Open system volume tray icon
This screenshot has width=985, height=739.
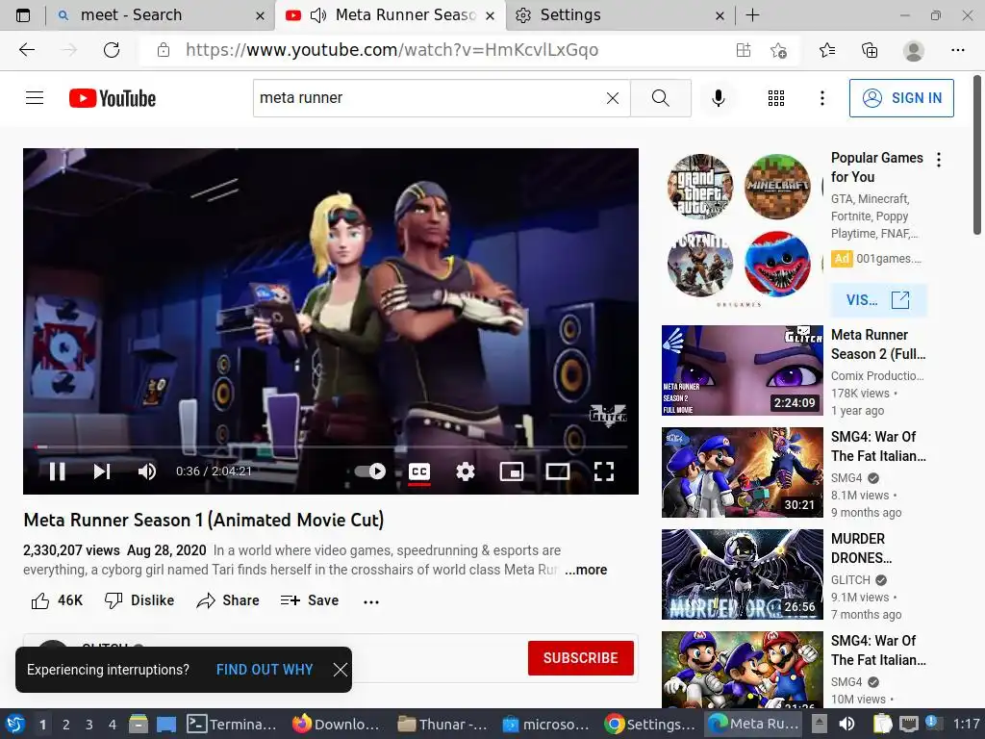point(846,725)
